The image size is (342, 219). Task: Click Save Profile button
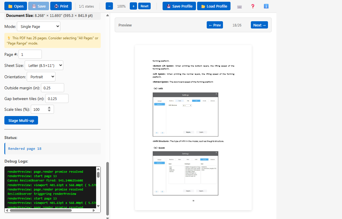pyautogui.click(x=179, y=6)
